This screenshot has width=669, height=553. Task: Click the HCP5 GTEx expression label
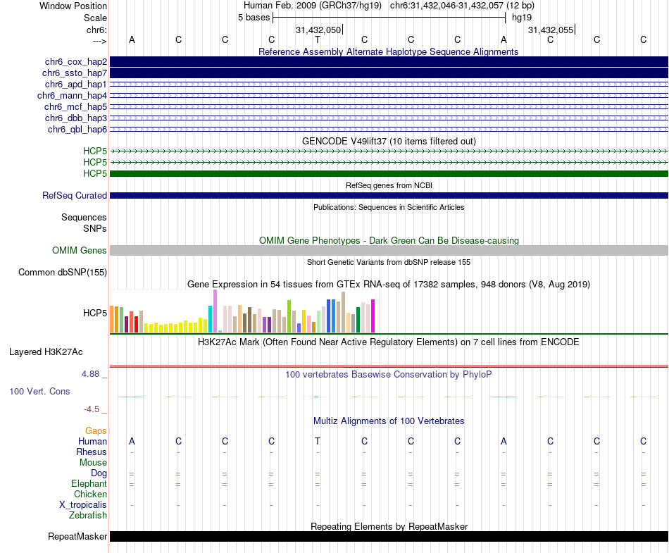click(95, 313)
